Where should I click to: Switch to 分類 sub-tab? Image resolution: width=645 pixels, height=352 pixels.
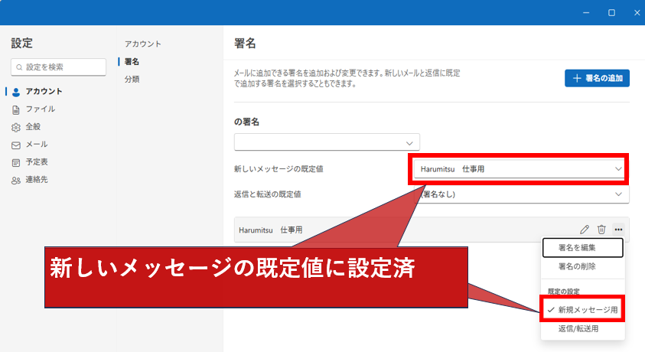click(x=132, y=79)
